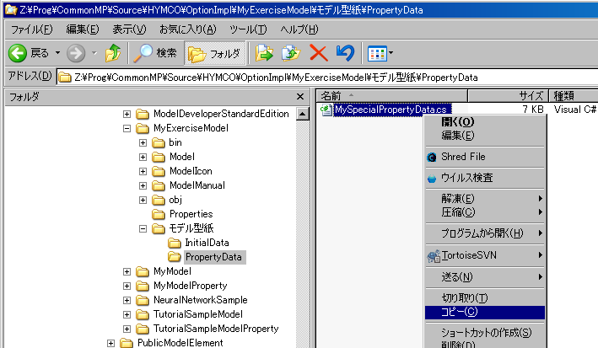Expand the PublicModelElement folder node
Image resolution: width=598 pixels, height=348 pixels.
coord(111,343)
